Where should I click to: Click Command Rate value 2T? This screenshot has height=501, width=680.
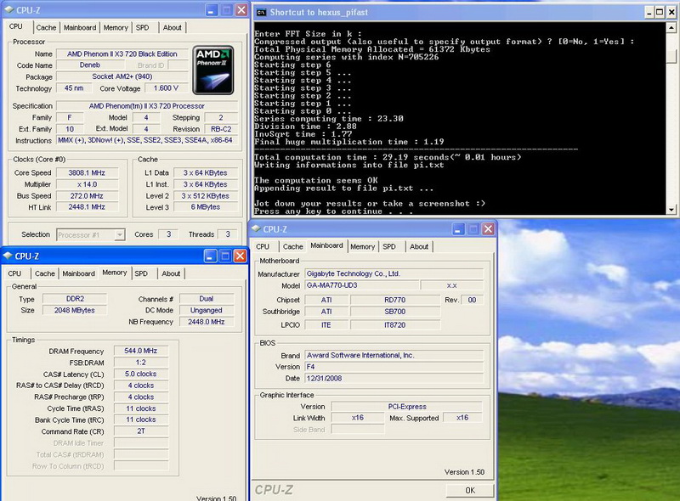pyautogui.click(x=141, y=431)
